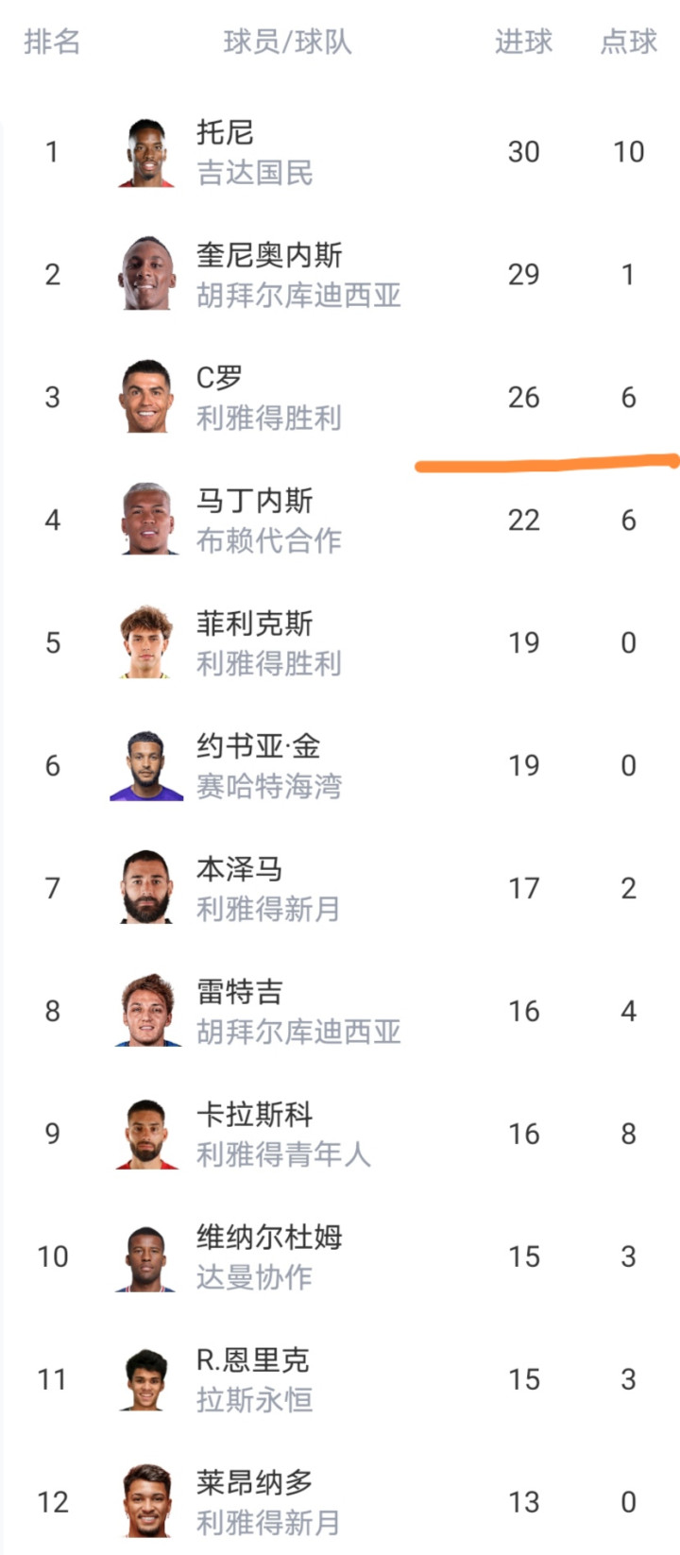The height and width of the screenshot is (1555, 680).
Task: Tap 雷特吉 player portrait
Action: (x=146, y=1011)
